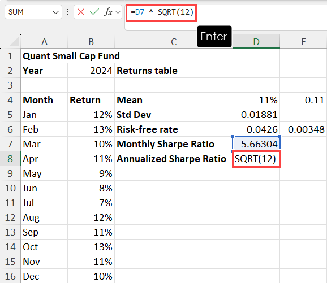The height and width of the screenshot is (283, 327).
Task: Select row 1 header
Action: tap(10, 56)
